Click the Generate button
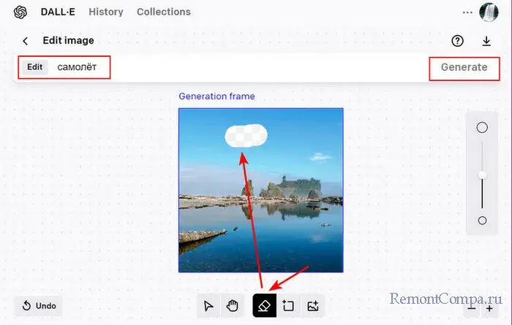 click(464, 67)
